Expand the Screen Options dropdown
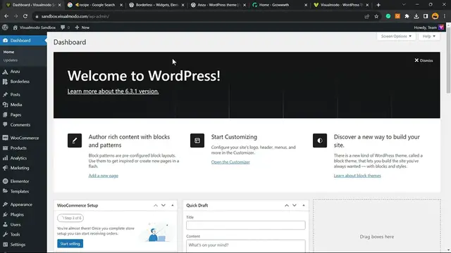 click(x=396, y=36)
